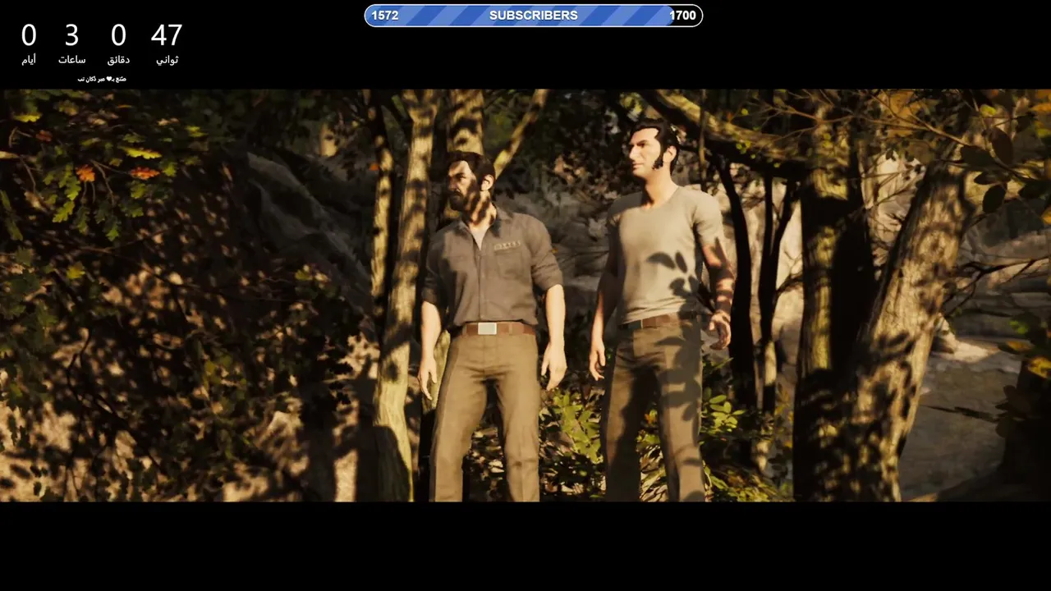Click the minutes label دقائق
Screen dimensions: 1051x591
tap(118, 60)
